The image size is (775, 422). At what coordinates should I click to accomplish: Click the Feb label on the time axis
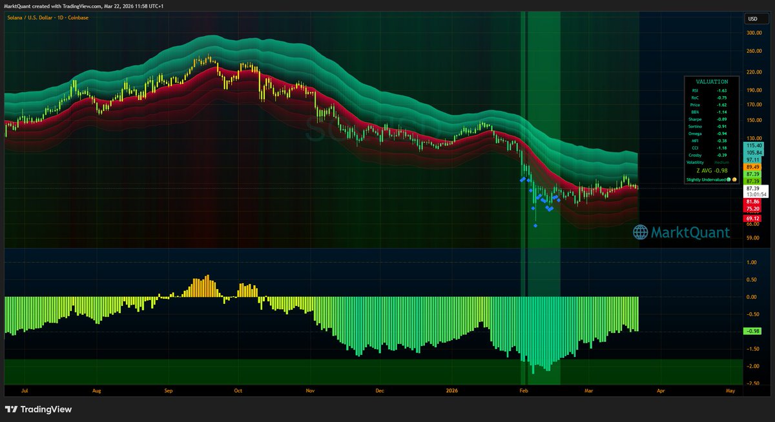(x=524, y=391)
